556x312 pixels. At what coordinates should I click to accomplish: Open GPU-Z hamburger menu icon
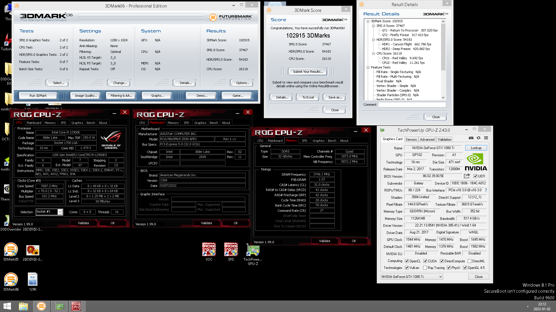486,138
